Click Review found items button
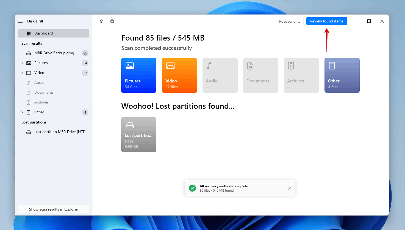 click(327, 21)
